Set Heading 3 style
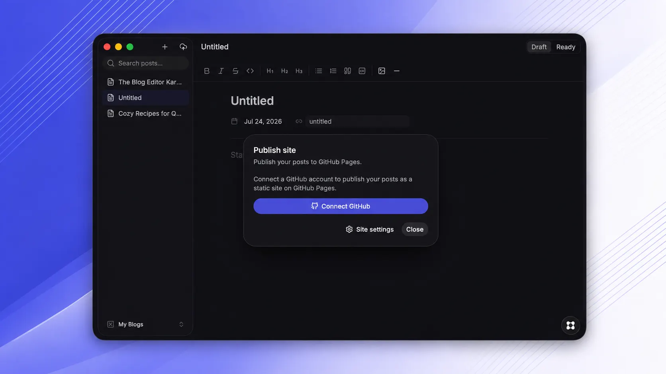The height and width of the screenshot is (374, 666). pyautogui.click(x=299, y=71)
